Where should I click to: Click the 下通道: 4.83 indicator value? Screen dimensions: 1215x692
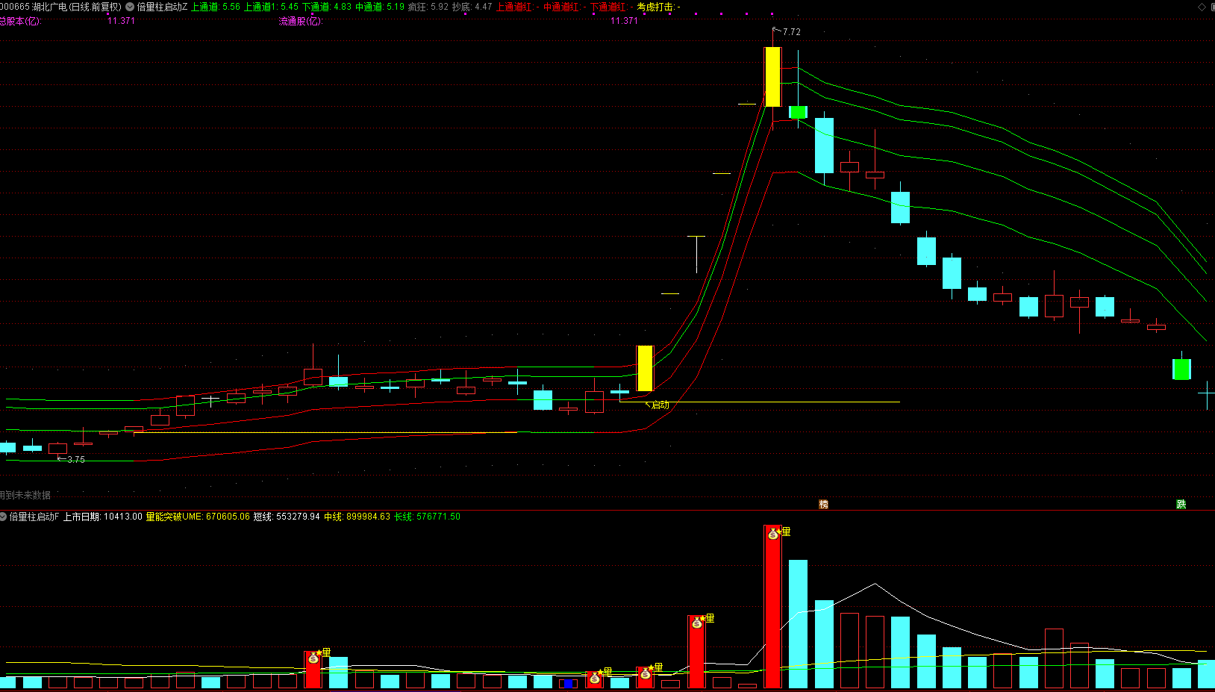pos(327,7)
